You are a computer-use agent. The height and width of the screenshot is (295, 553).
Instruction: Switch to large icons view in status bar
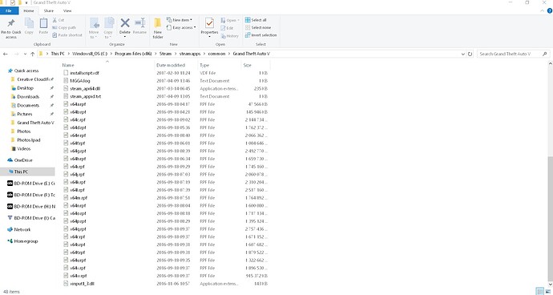pyautogui.click(x=547, y=292)
